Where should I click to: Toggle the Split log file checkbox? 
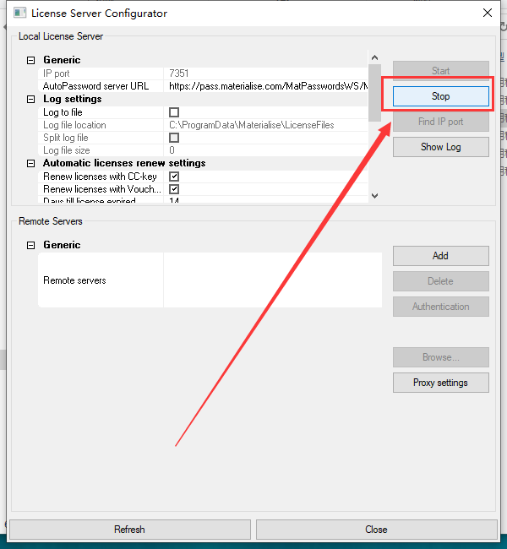174,138
